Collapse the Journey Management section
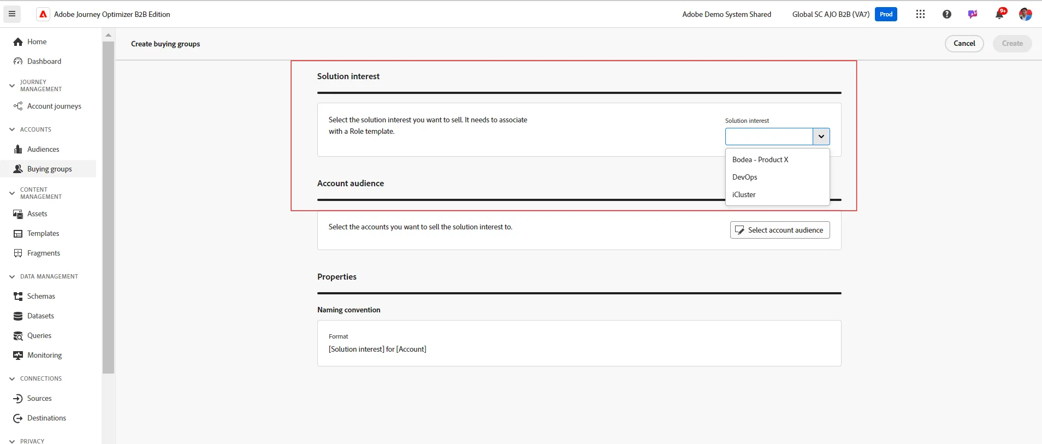This screenshot has width=1042, height=444. pos(12,86)
